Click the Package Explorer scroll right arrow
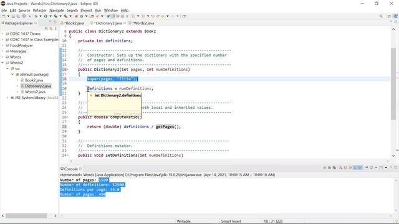Image resolution: width=399 pixels, height=224 pixels. (55, 216)
